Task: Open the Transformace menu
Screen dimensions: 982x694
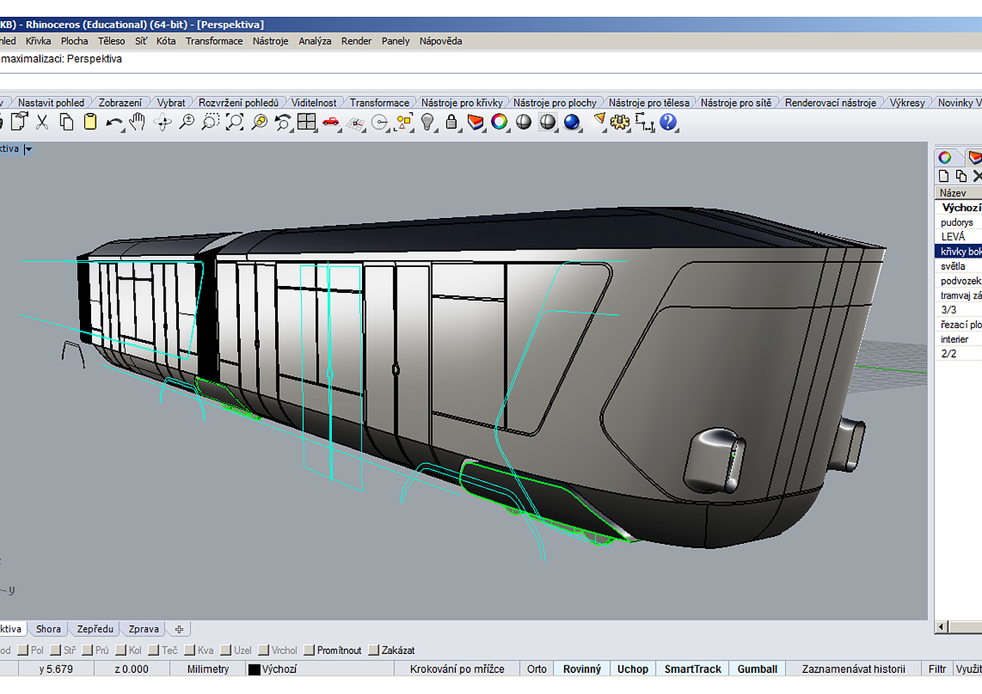Action: 214,41
